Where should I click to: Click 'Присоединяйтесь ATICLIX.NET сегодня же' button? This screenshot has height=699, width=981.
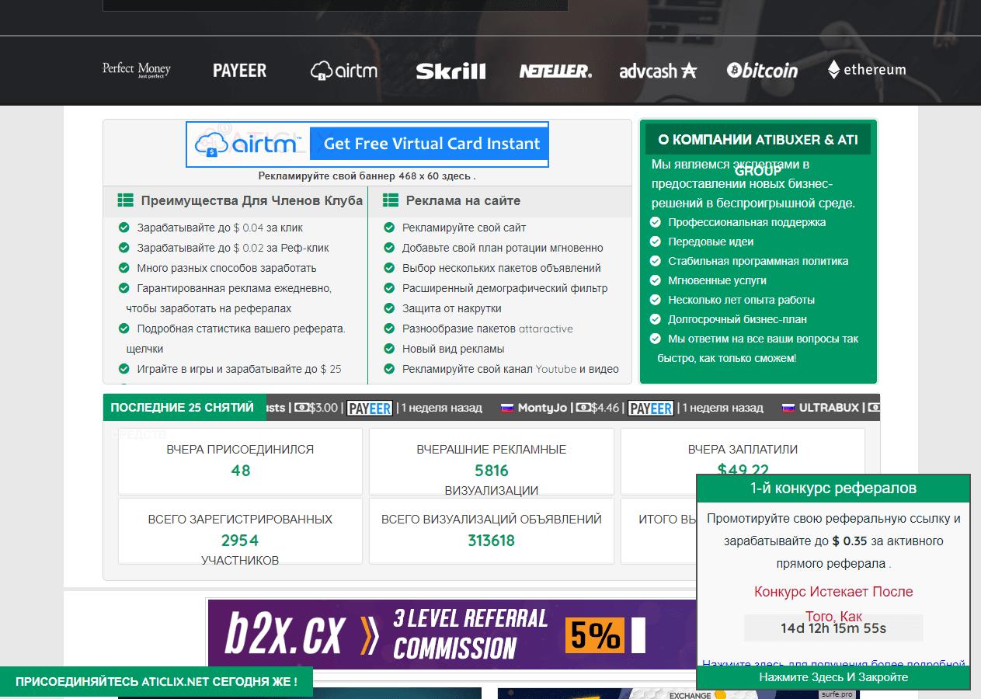click(x=156, y=682)
